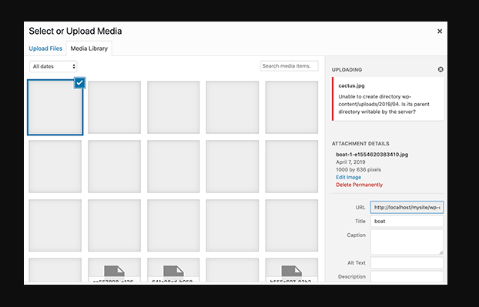Focus the Search media items field
The height and width of the screenshot is (307, 479).
(x=290, y=66)
